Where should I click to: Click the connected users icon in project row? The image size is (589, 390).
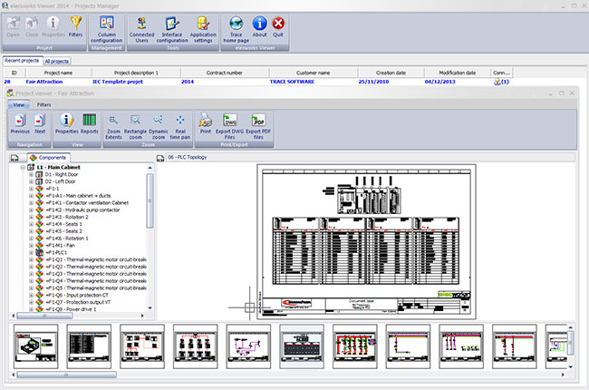tap(497, 82)
